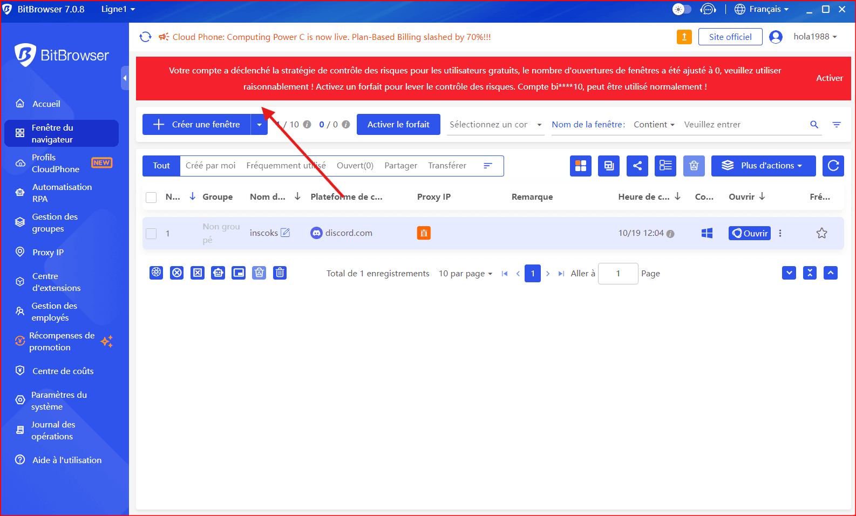The image size is (856, 516).
Task: Click the orange proxy IP icon
Action: click(424, 233)
